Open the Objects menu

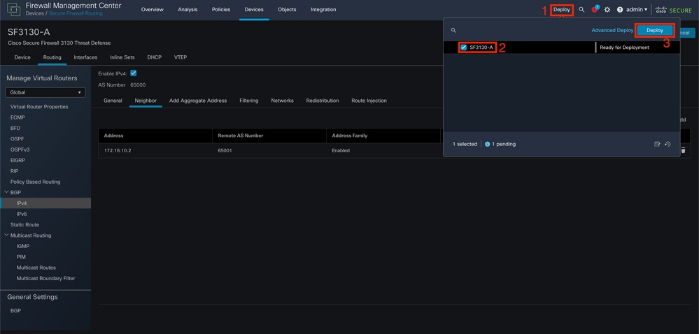point(287,9)
